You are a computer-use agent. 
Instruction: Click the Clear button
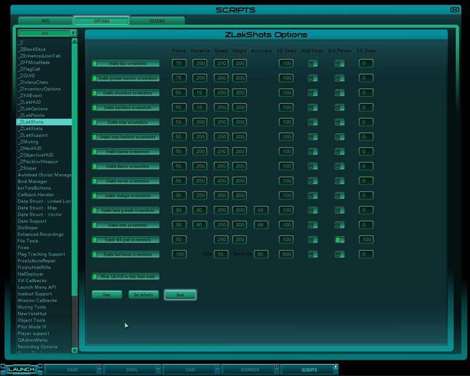coord(107,295)
